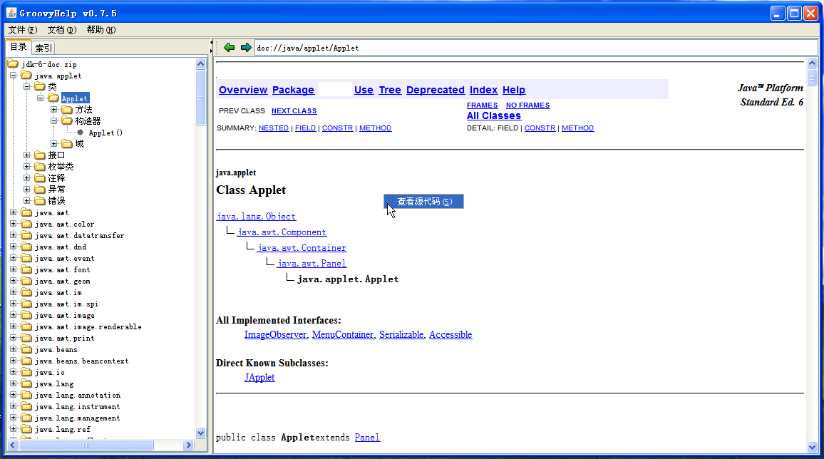Select the java.awt.datatransfer tree item
Viewport: 824px width, 459px height.
pyautogui.click(x=79, y=235)
